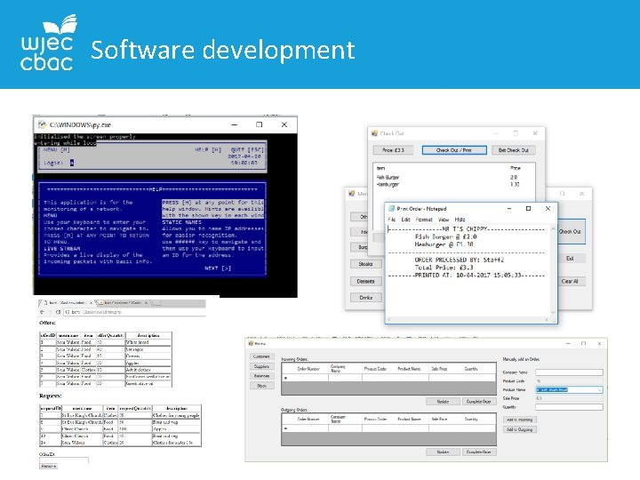Click Steaks in the menu window
This screenshot has width=640, height=480.
click(x=365, y=264)
